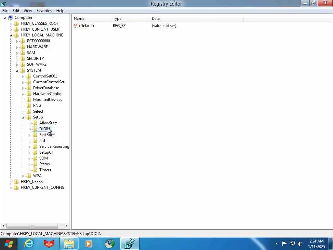Open the Windows Start button

(x=8, y=243)
